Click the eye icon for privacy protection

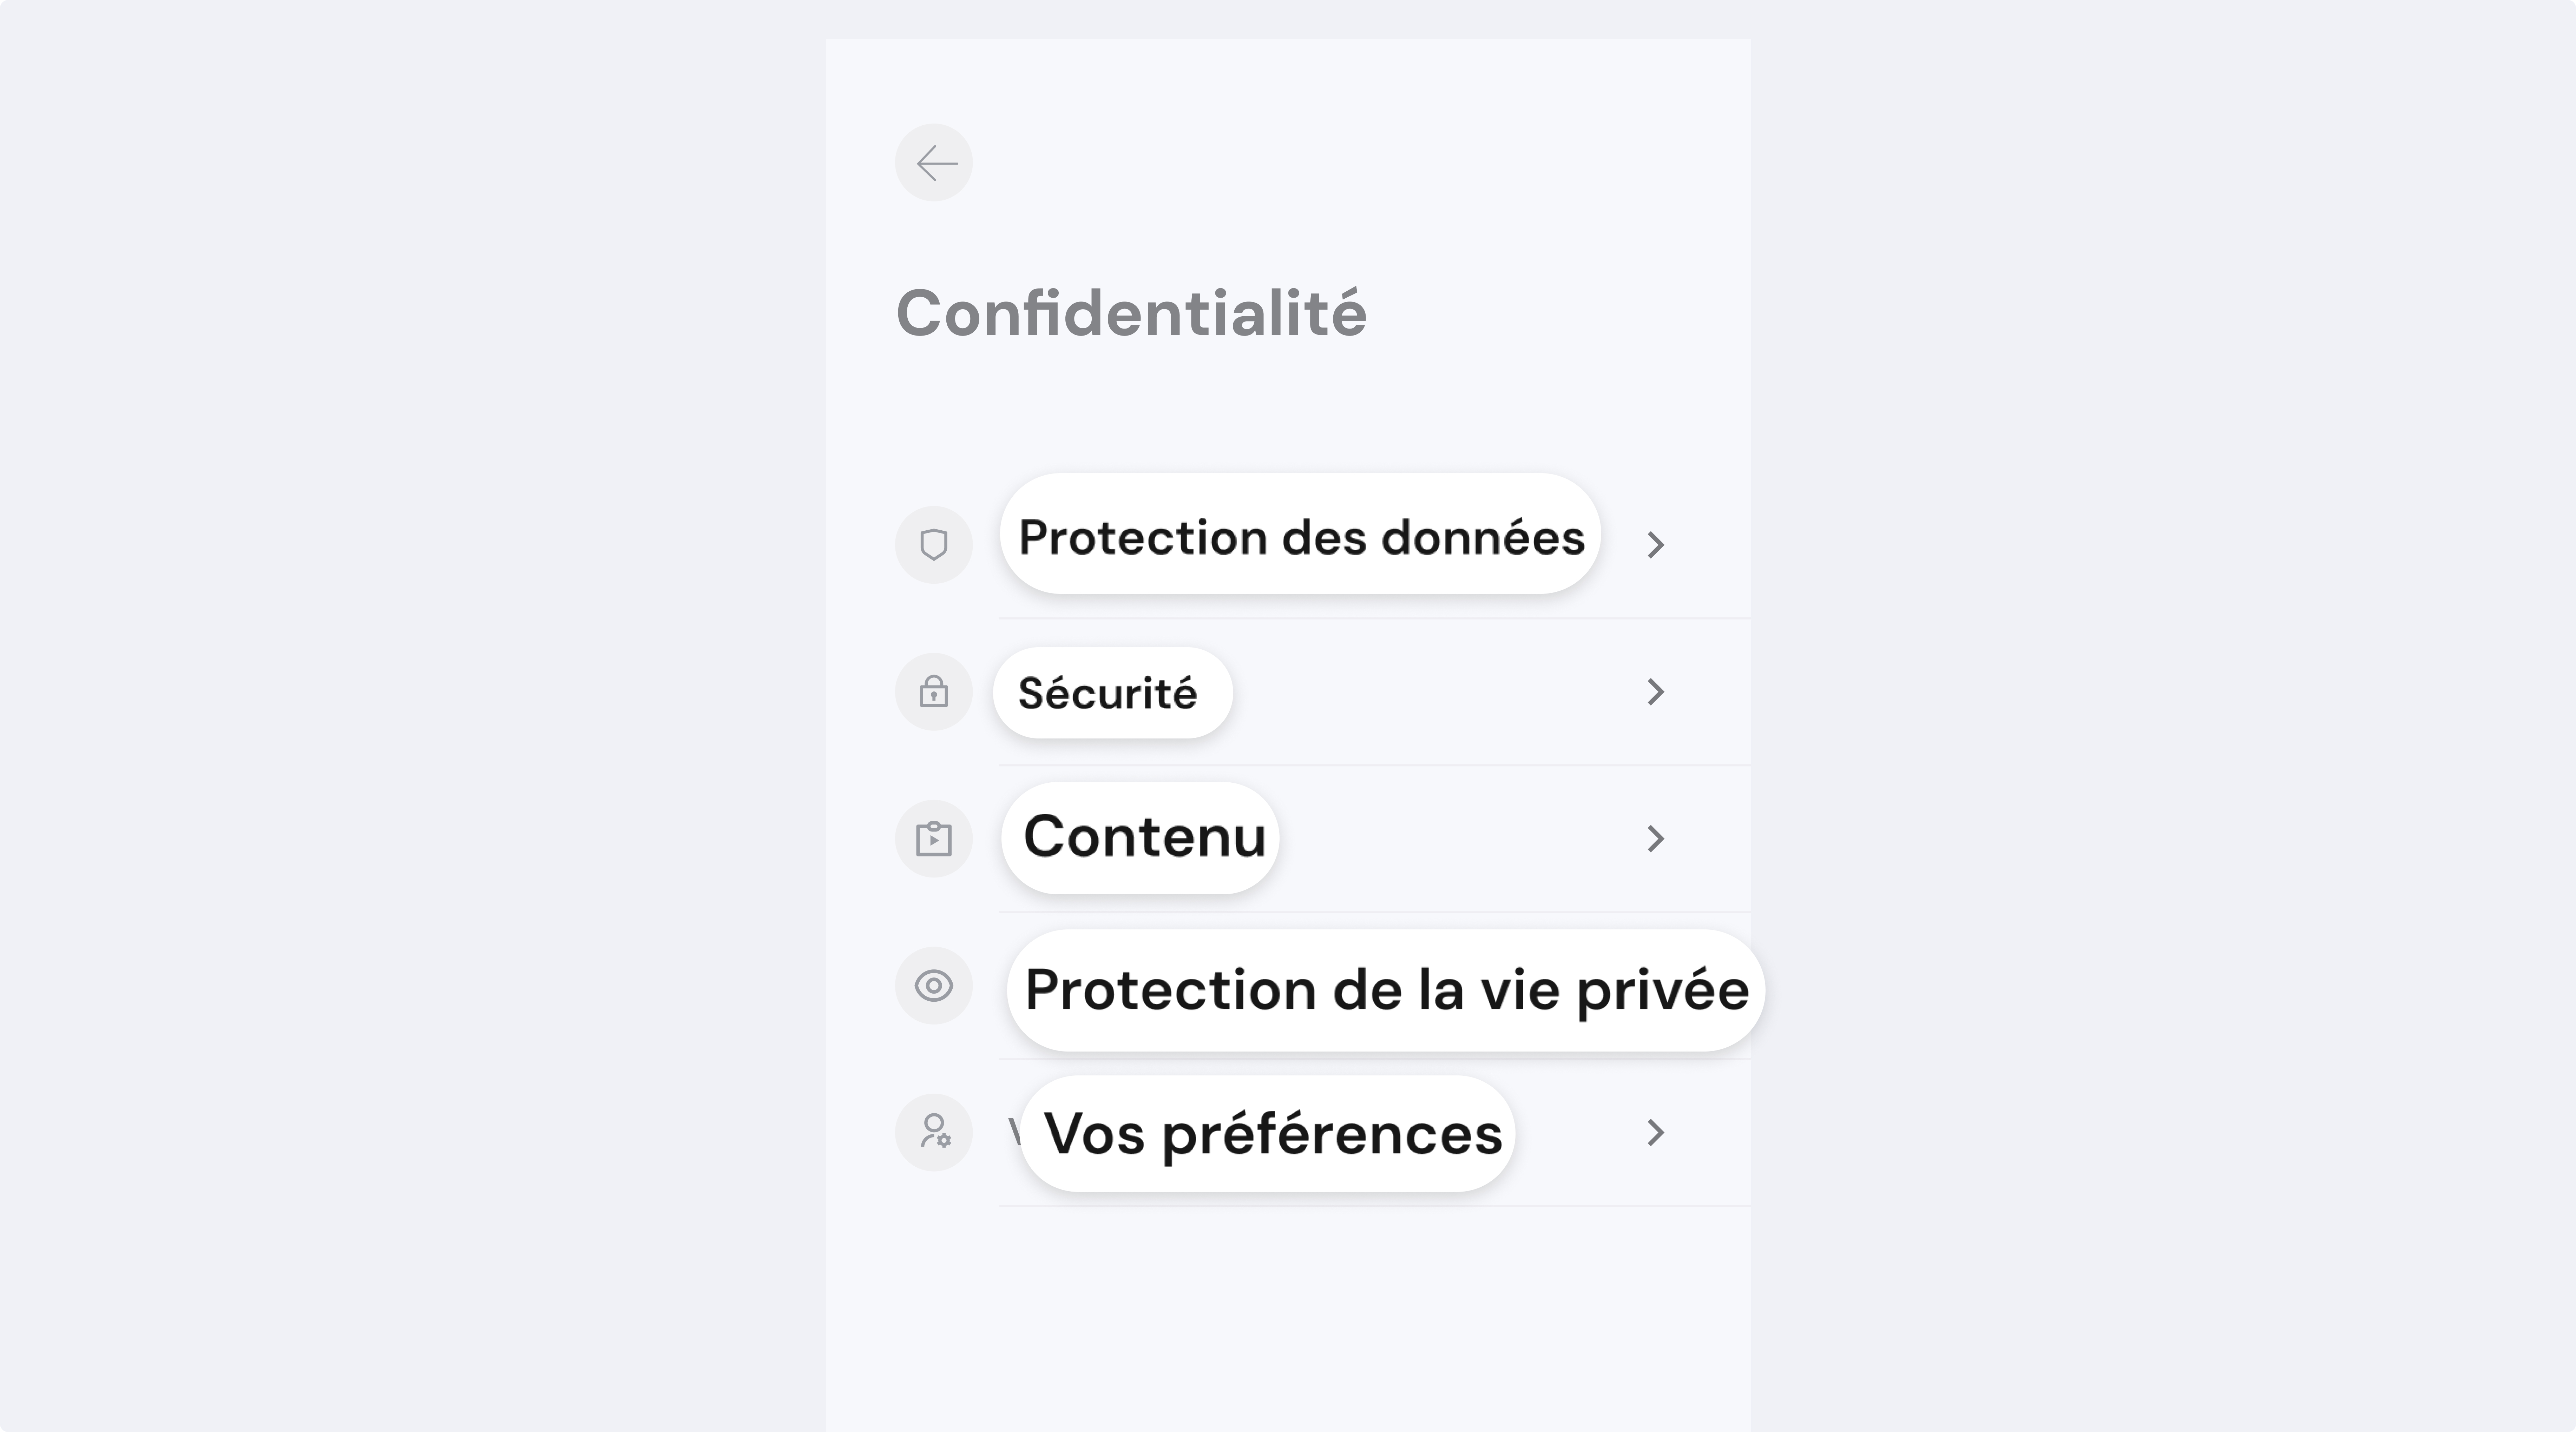(x=933, y=985)
